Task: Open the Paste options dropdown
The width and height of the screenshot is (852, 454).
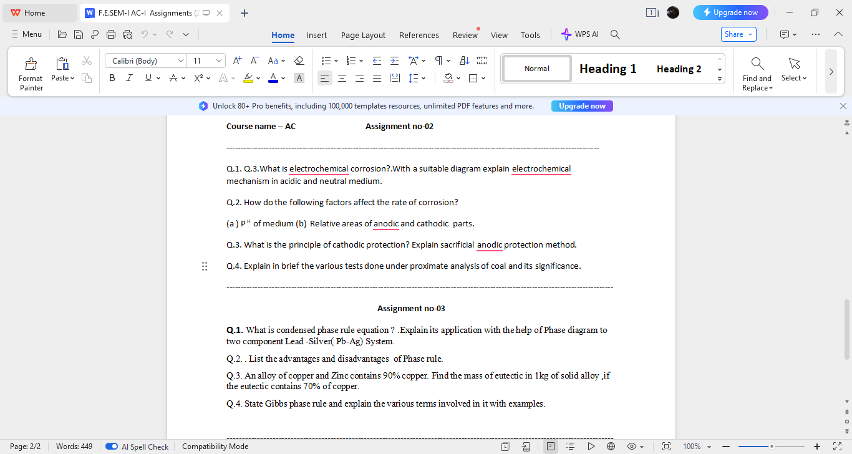Action: 63,78
